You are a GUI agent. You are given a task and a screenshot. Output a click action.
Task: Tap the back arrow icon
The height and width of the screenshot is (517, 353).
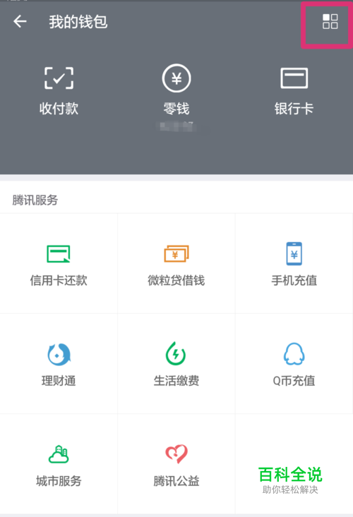pos(20,22)
